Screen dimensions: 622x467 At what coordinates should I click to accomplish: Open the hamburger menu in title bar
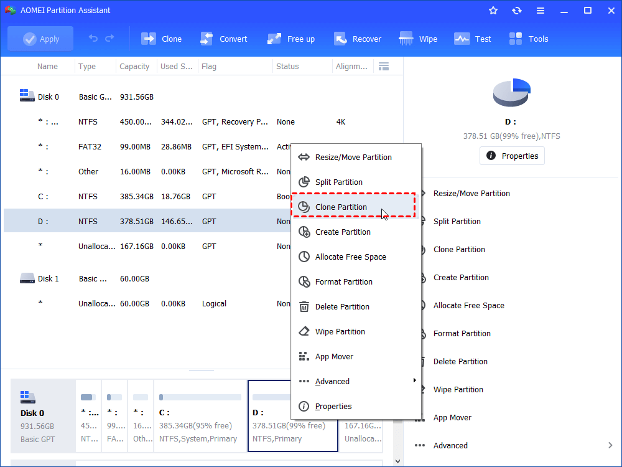pyautogui.click(x=540, y=10)
